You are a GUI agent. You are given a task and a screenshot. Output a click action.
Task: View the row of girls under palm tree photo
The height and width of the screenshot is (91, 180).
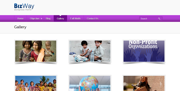click(36, 83)
